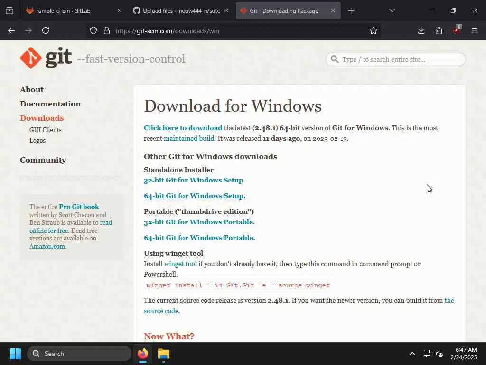Open the taskbar clock and date

[x=464, y=354]
